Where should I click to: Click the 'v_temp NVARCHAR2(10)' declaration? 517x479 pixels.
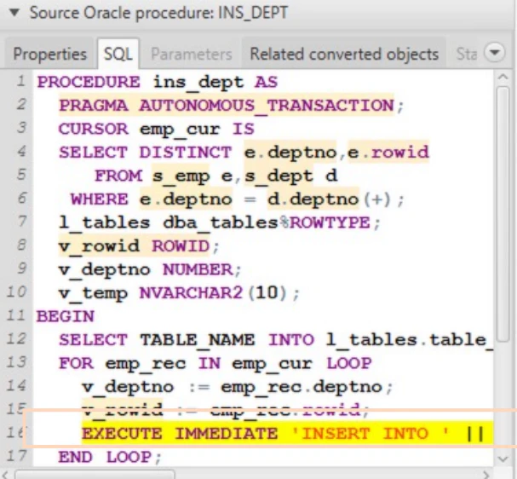[x=172, y=293]
